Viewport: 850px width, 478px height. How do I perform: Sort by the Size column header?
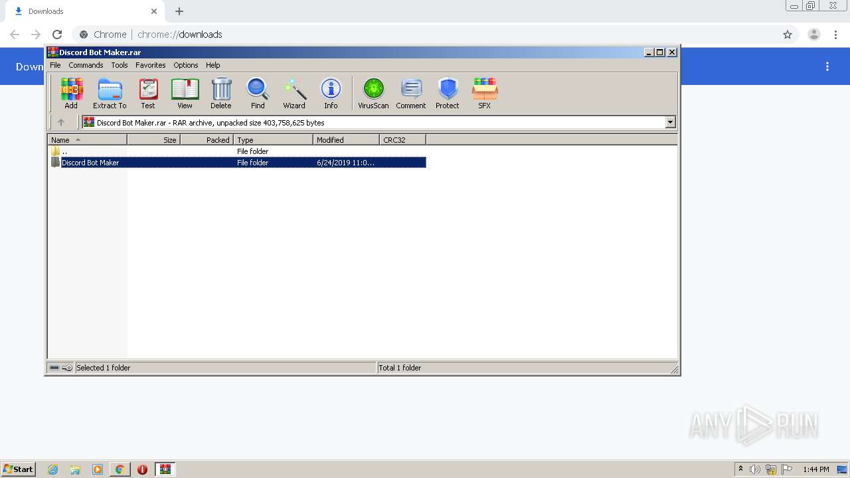pyautogui.click(x=153, y=139)
